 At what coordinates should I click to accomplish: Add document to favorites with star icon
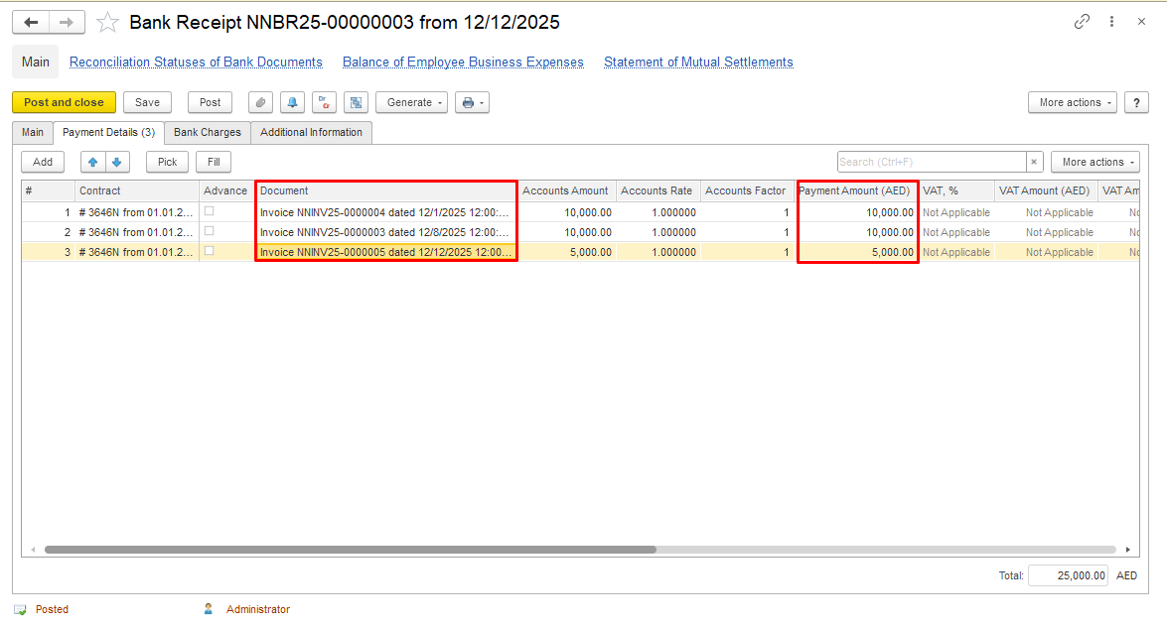point(108,22)
